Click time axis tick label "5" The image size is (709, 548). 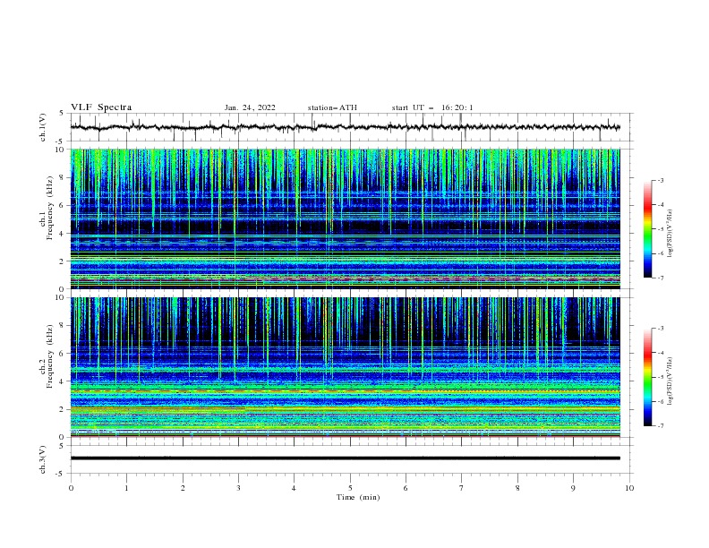pos(350,488)
